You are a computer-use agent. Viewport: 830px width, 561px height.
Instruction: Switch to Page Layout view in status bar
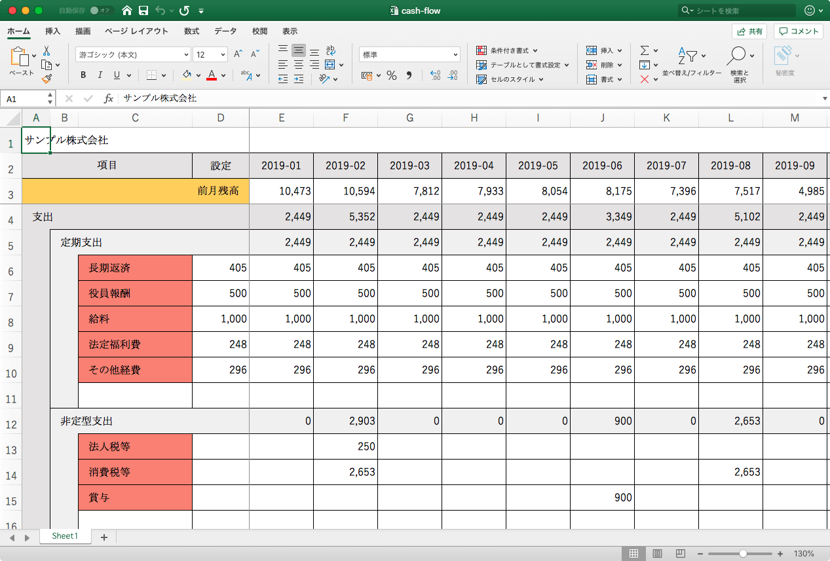[x=657, y=553]
